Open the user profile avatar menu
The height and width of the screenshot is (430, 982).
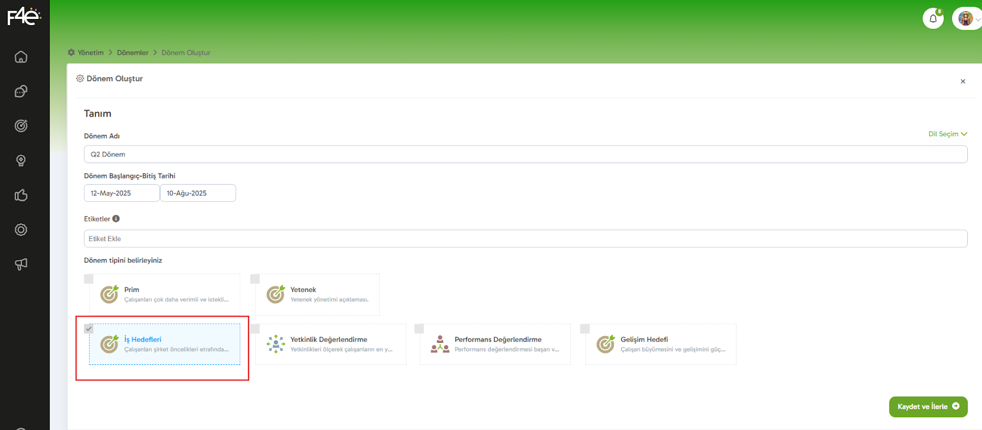[967, 18]
